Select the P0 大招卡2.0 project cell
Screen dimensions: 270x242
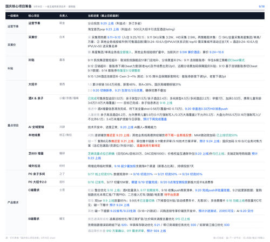point(37,182)
